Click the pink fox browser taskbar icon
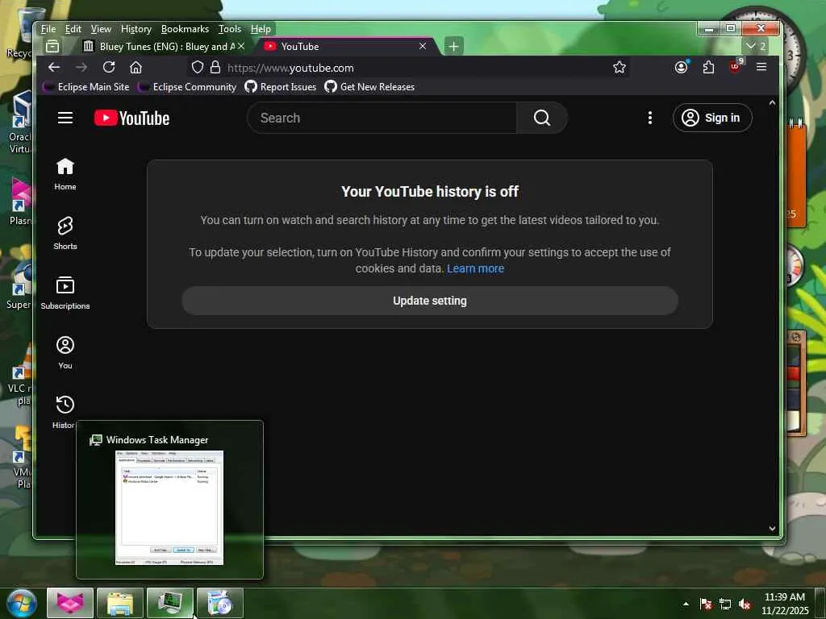 (70, 603)
